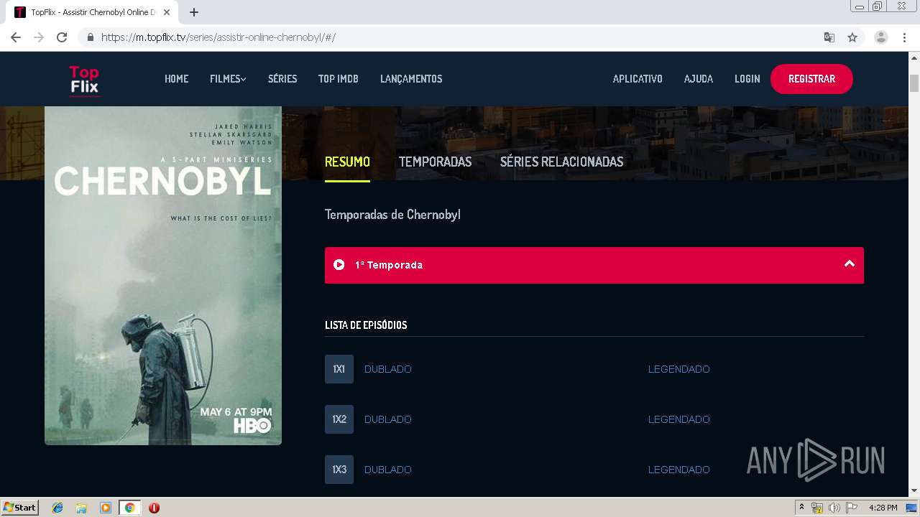Open the red Opera icon in the taskbar
This screenshot has height=517, width=920.
pos(154,508)
